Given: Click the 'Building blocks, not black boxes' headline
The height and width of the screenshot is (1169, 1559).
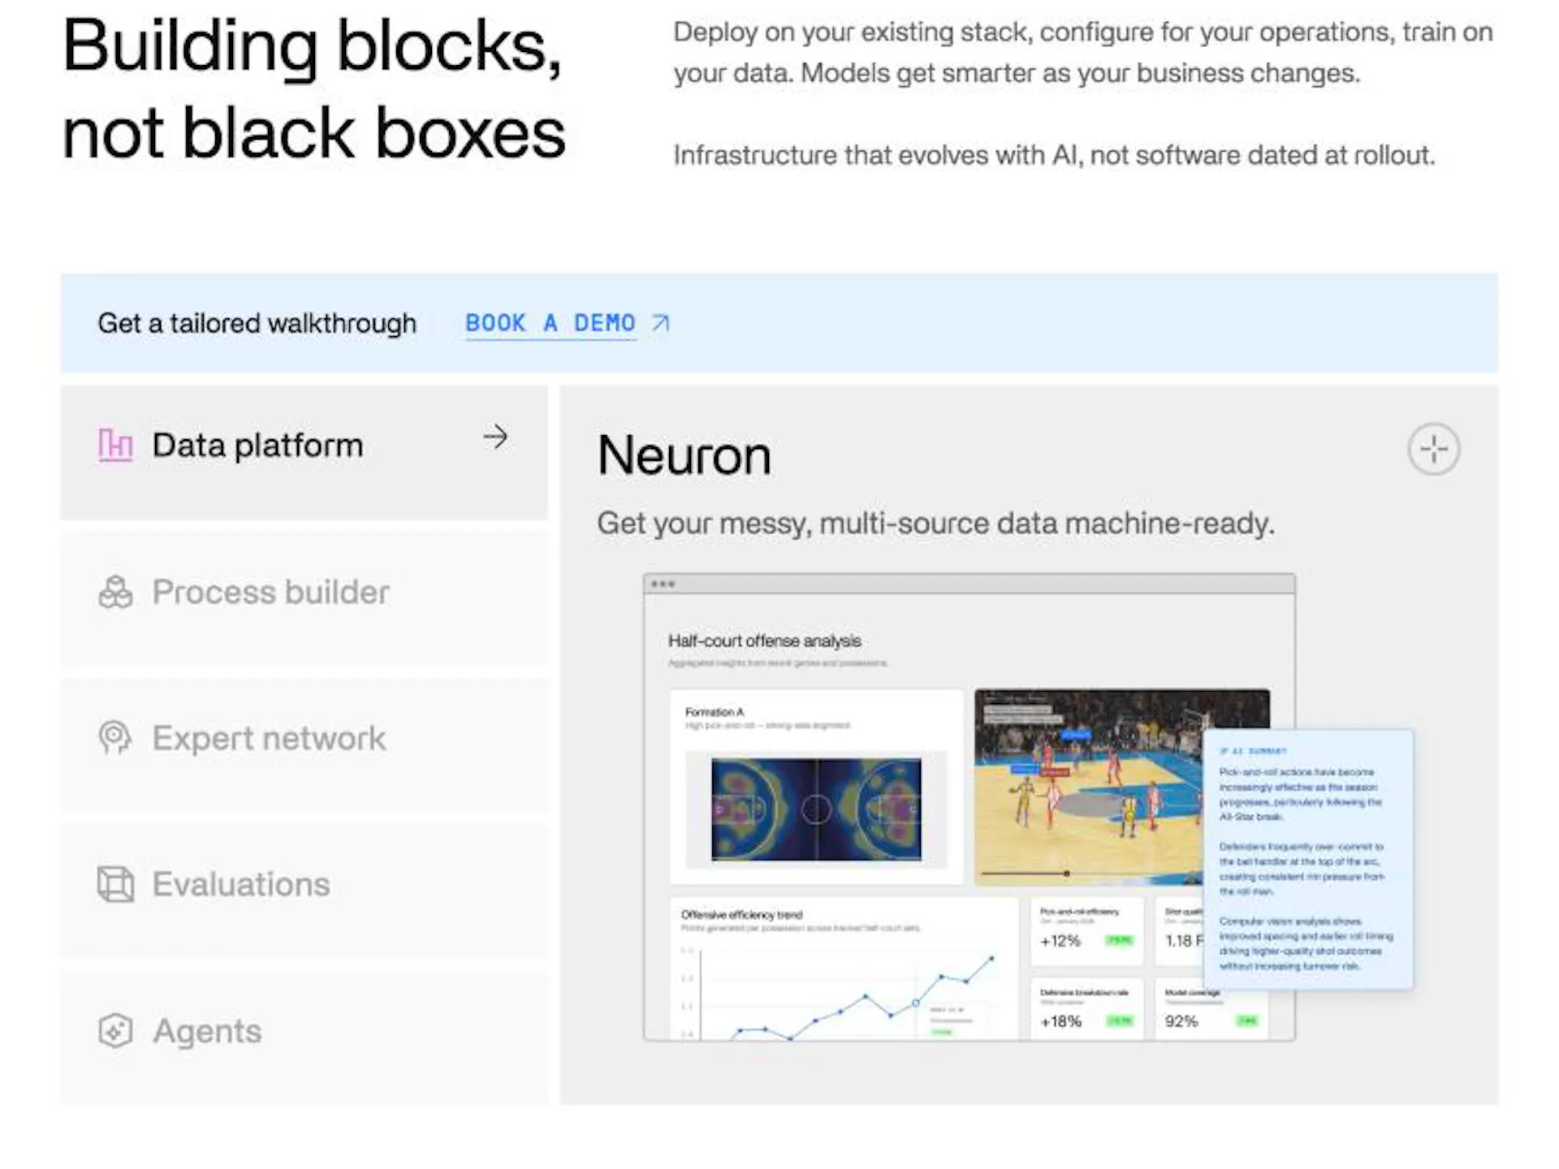Looking at the screenshot, I should click(x=313, y=89).
